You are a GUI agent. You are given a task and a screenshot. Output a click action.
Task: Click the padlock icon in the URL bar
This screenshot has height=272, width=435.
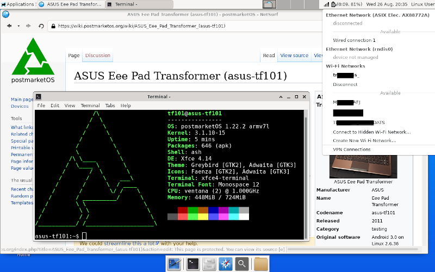[53, 26]
